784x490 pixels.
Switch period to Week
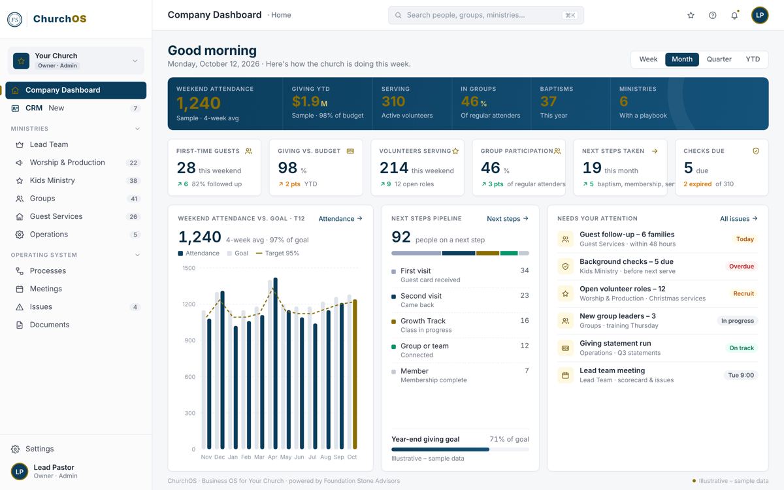[x=648, y=59]
